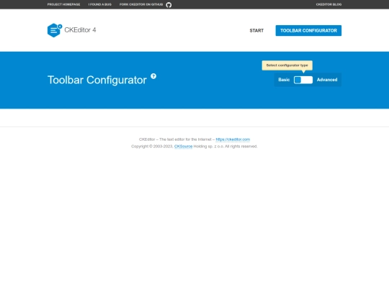Viewport: 389px width, 291px height.
Task: Click the GitHub octocat icon
Action: tap(169, 5)
